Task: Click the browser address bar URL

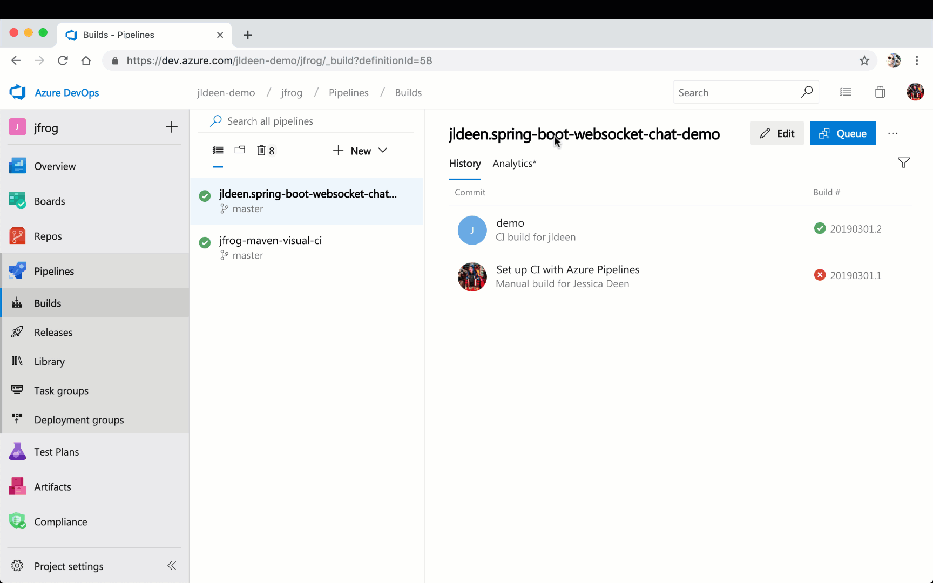Action: click(279, 60)
